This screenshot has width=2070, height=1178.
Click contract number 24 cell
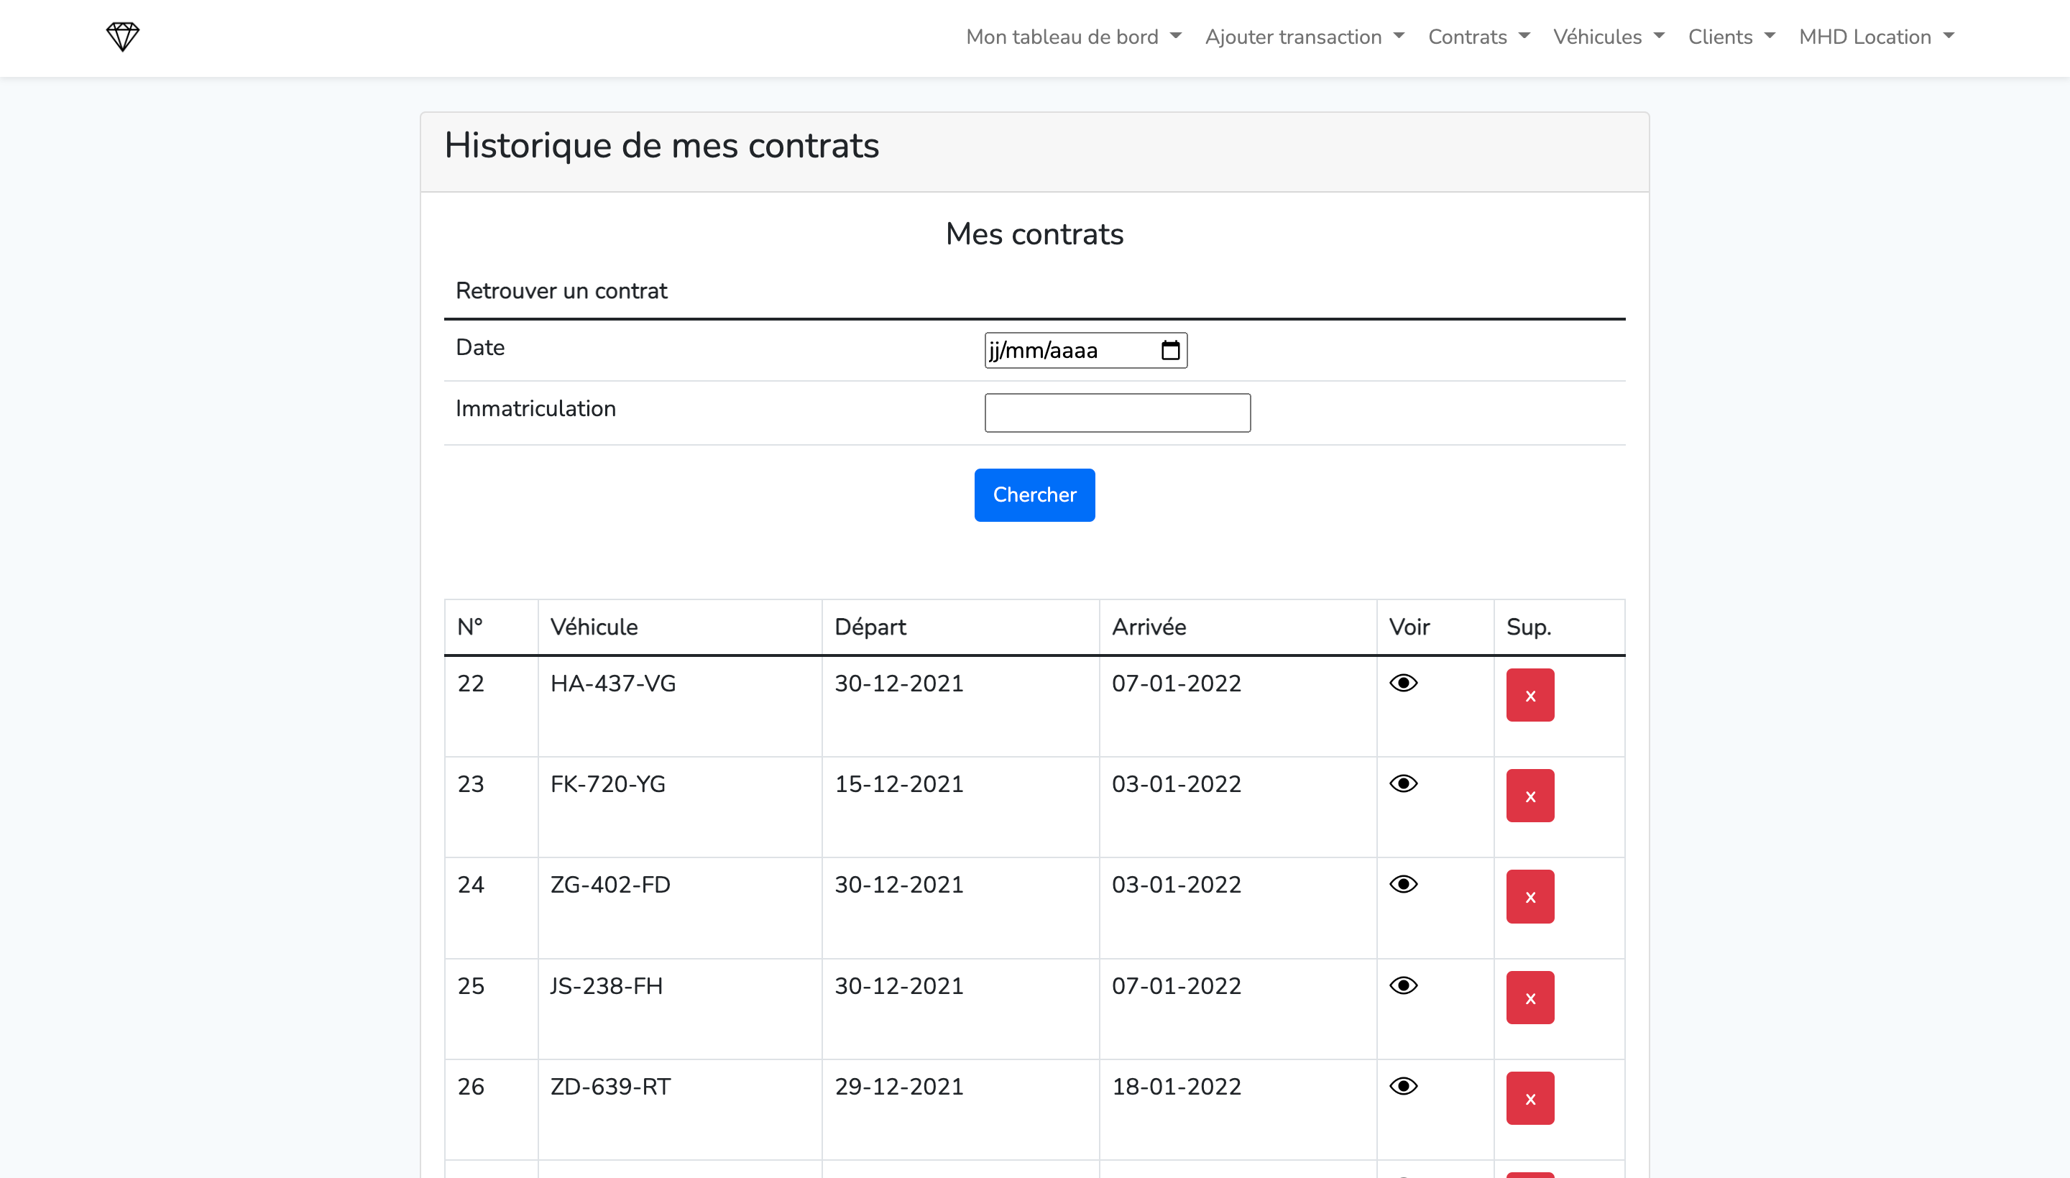pyautogui.click(x=491, y=908)
